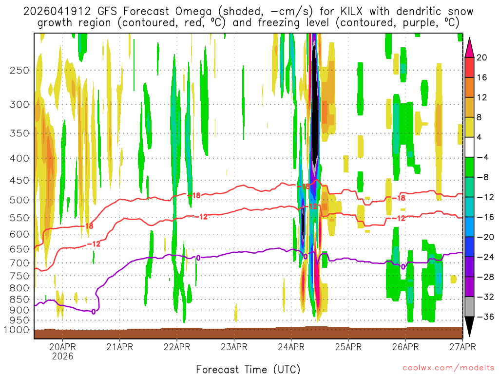Screen dimensions: 499x374
Task: Click the 500 pressure level label
Action: (x=19, y=200)
